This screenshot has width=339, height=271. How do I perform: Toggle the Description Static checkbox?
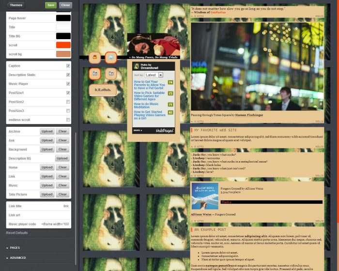tap(68, 75)
